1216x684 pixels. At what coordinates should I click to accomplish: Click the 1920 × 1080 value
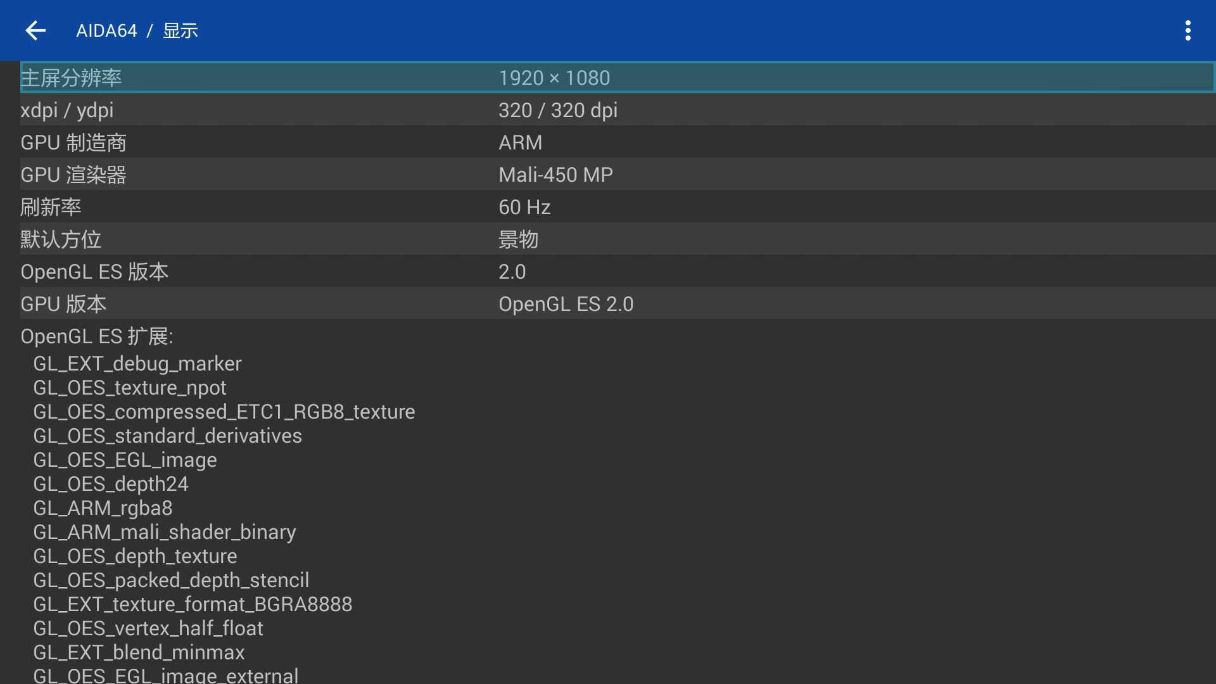coord(554,78)
